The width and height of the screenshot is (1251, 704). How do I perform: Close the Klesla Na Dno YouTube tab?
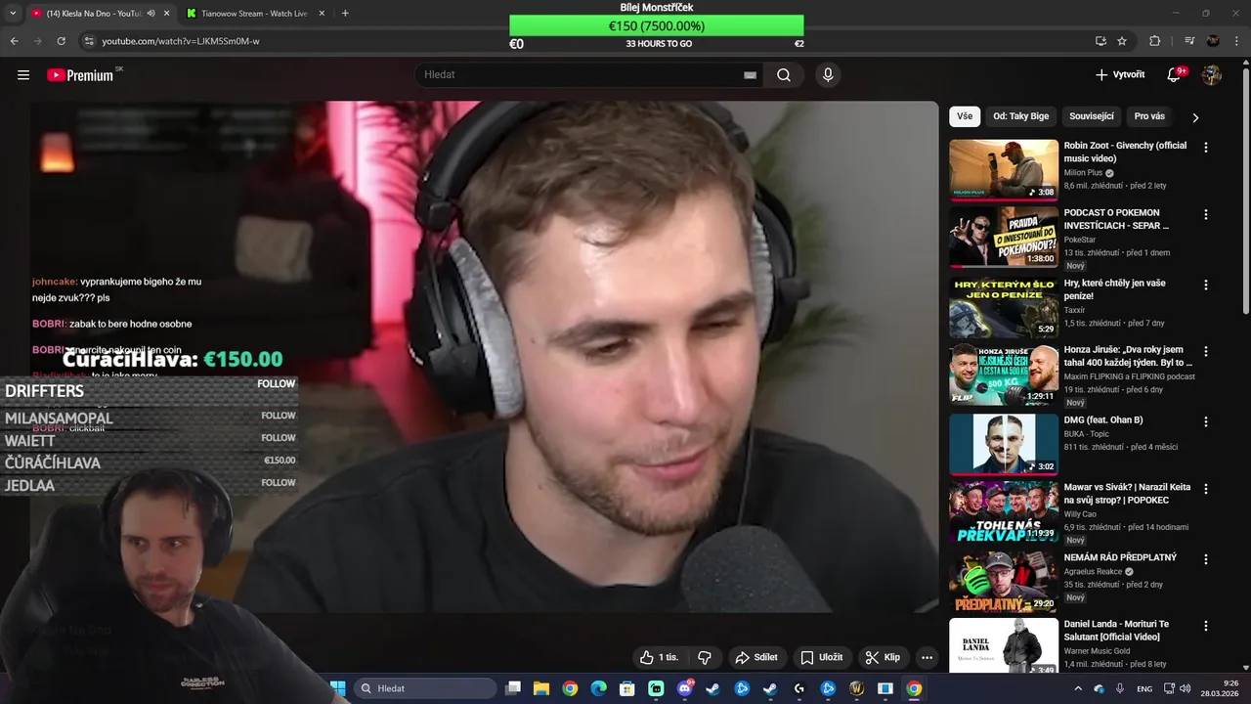pos(166,14)
